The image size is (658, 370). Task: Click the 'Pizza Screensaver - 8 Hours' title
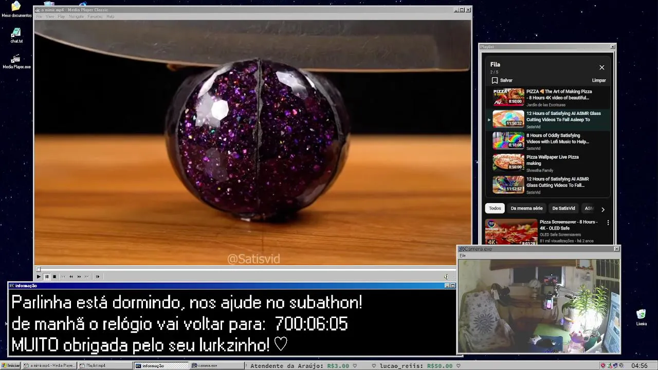click(x=569, y=225)
